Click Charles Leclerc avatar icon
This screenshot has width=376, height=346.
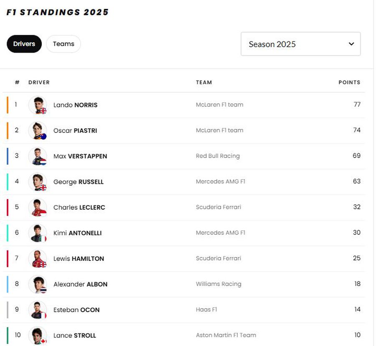click(38, 207)
